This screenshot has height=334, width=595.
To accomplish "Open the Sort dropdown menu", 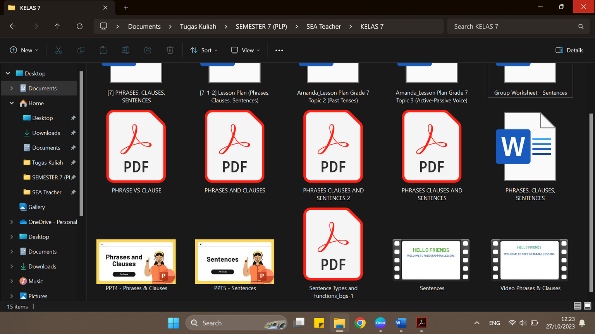I will click(x=204, y=50).
